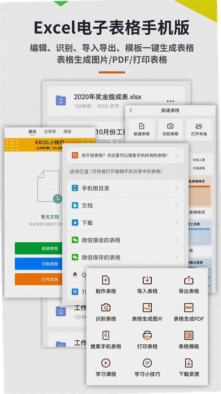Open the three-dot menu for 2020年奖金提成表.xlsx

tap(170, 101)
